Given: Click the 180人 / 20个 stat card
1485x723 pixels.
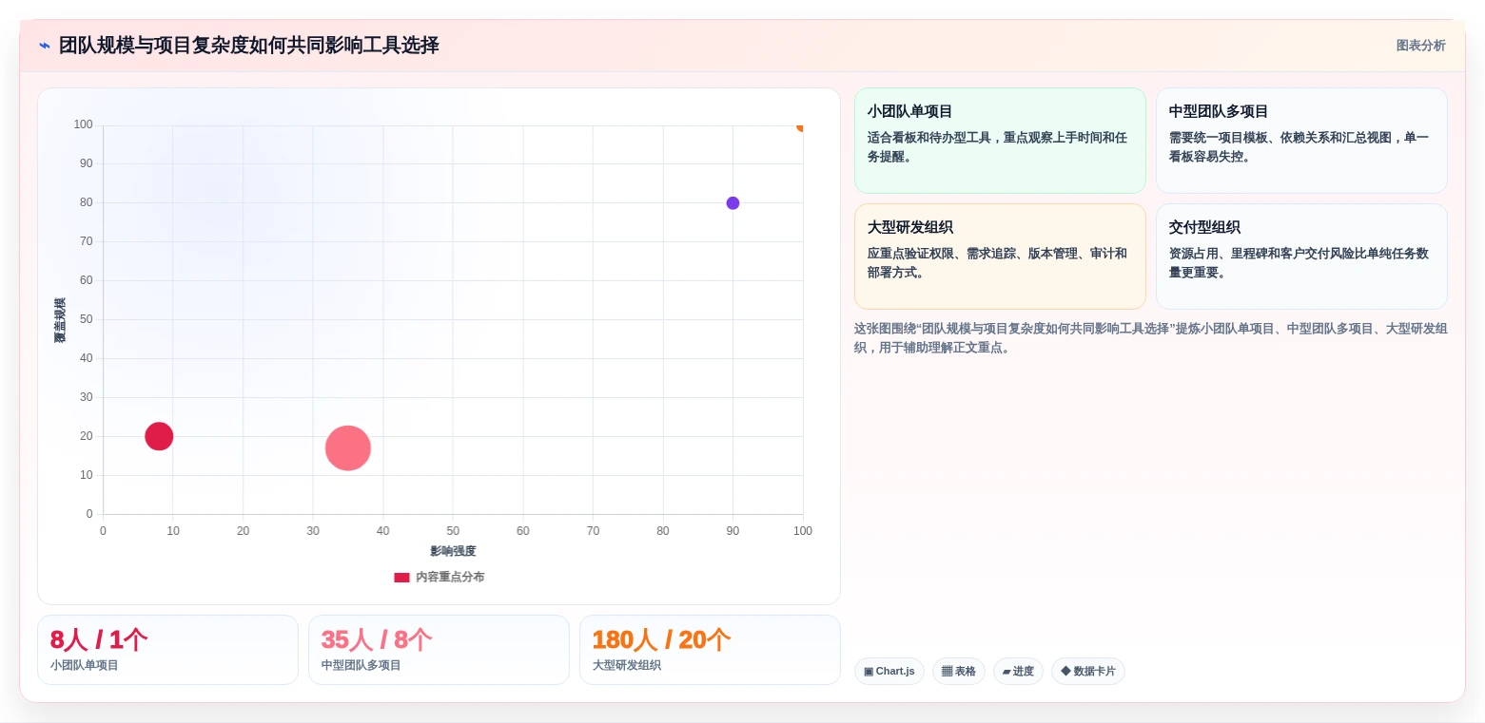Looking at the screenshot, I should pyautogui.click(x=710, y=650).
